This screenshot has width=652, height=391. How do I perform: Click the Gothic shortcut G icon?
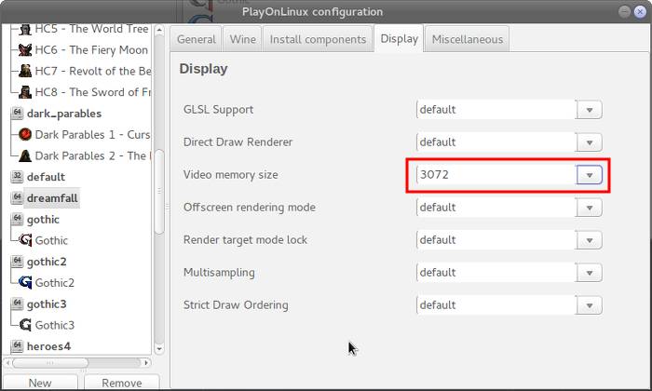(25, 240)
